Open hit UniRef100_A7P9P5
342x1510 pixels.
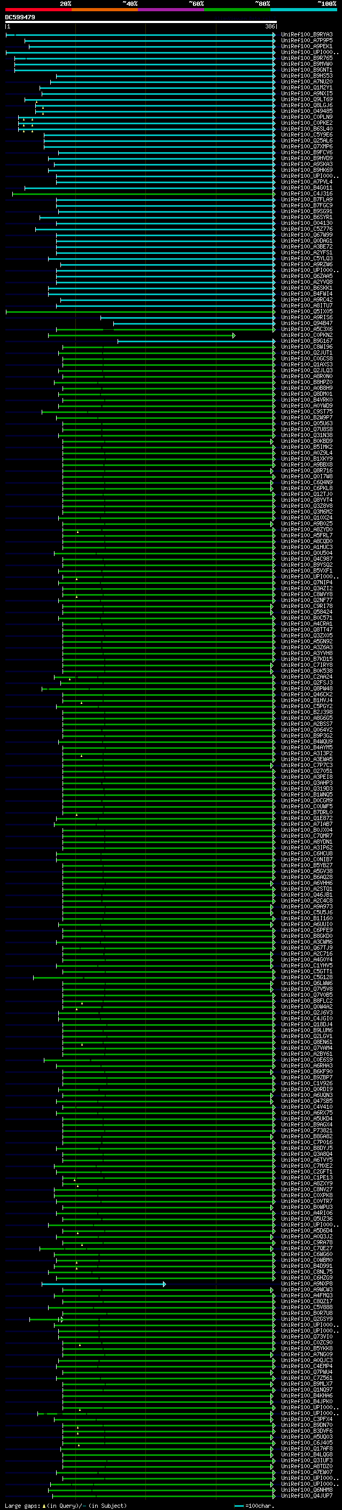coord(306,41)
